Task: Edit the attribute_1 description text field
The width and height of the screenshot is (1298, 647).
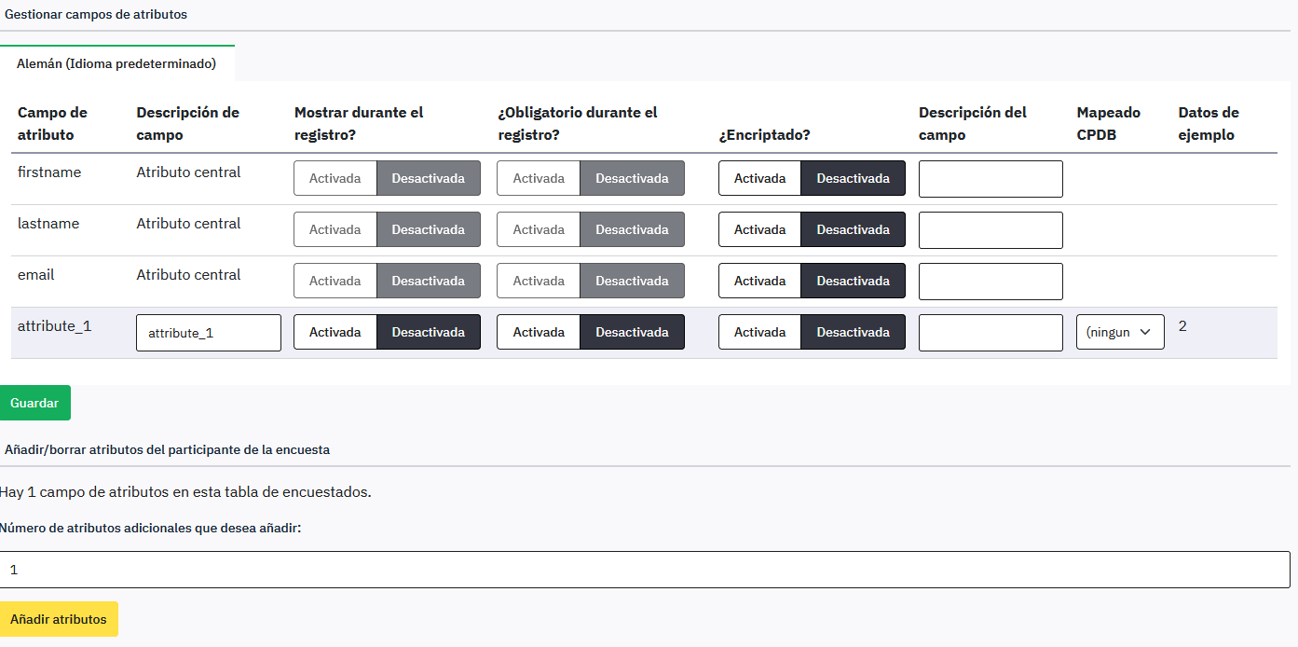Action: pos(208,332)
